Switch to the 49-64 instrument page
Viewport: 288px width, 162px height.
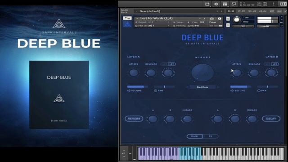click(x=262, y=11)
